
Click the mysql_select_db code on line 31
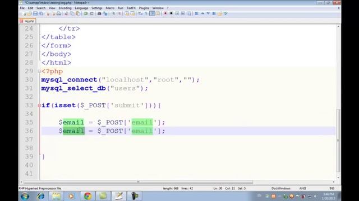click(73, 88)
